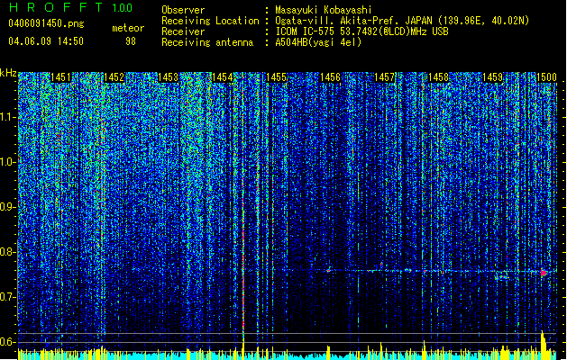Click the date stamp 04.06.09 14:50
This screenshot has height=360, width=567.
[x=46, y=41]
